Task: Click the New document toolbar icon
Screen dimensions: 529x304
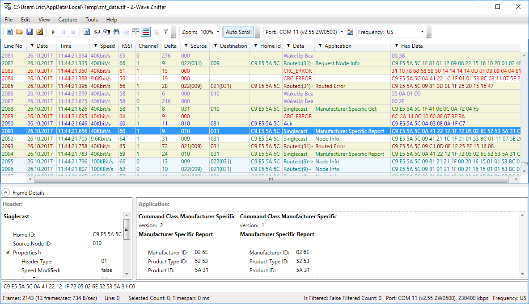Action: coord(10,32)
